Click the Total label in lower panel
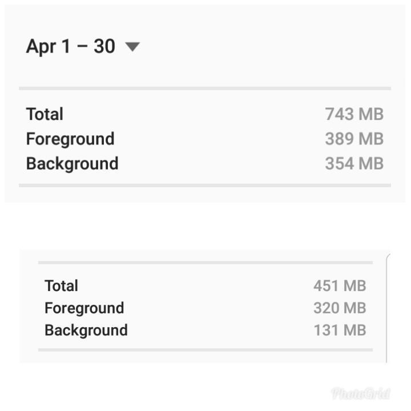Image resolution: width=411 pixels, height=411 pixels. 61,285
